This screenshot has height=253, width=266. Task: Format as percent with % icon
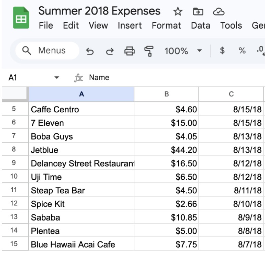tap(242, 51)
